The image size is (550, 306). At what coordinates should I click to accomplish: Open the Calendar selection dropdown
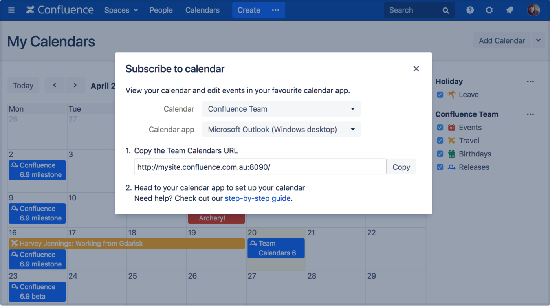coord(281,109)
